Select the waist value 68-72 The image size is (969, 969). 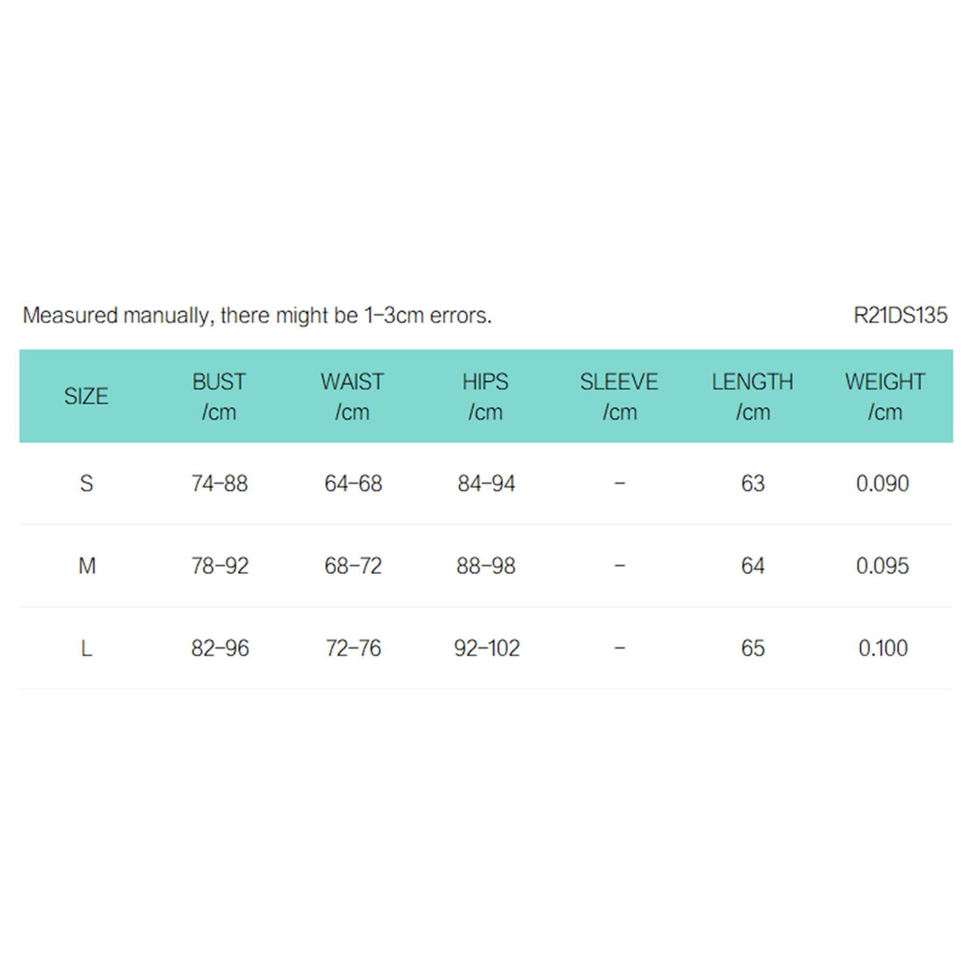pos(353,566)
